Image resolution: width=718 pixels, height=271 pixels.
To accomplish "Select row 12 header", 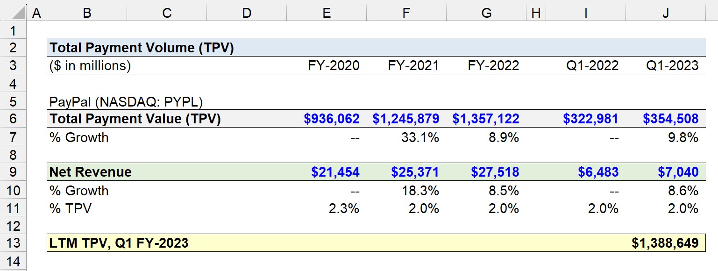I will click(x=13, y=225).
